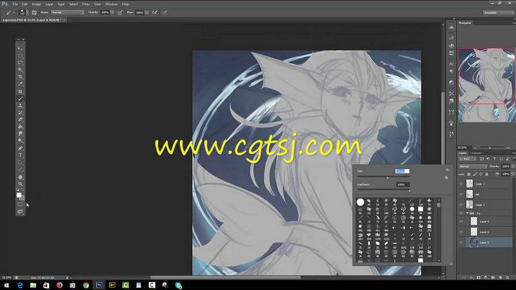Open the Flow slider dropdown arrow
The height and width of the screenshot is (290, 516).
pos(147,12)
